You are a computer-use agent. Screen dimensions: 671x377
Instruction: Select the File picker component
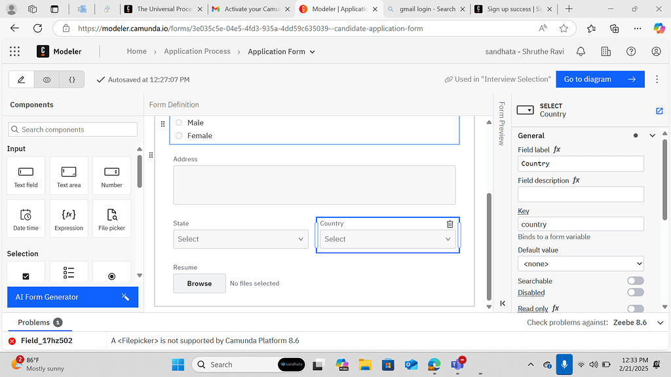coord(111,218)
